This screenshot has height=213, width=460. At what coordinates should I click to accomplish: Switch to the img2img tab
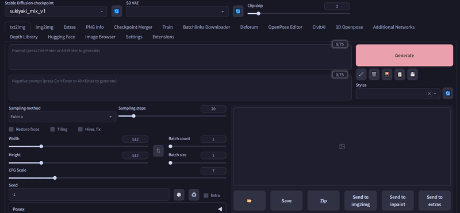45,27
